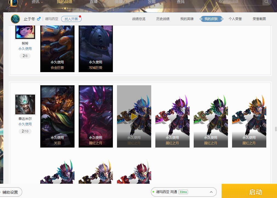Switch to the 战绩总览 tab
This screenshot has width=277, height=198.
[x=139, y=19]
